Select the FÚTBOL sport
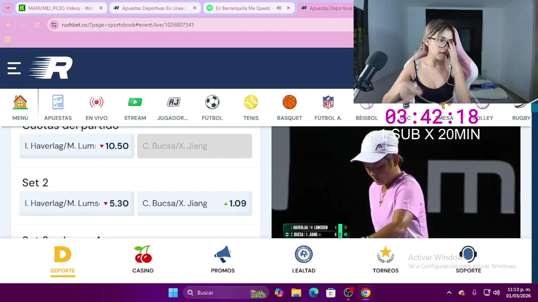The height and width of the screenshot is (302, 538). (212, 107)
